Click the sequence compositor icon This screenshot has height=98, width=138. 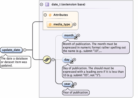(x=47, y=59)
